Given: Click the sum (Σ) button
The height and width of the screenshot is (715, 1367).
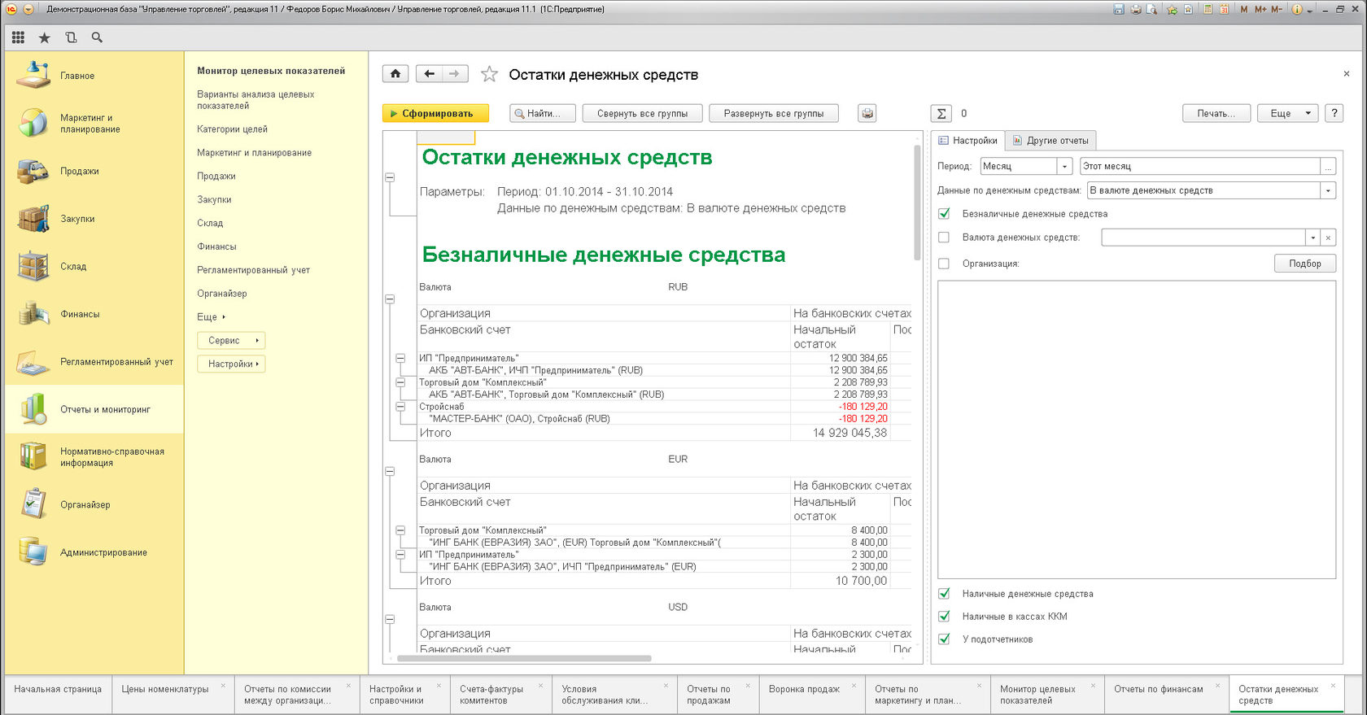Looking at the screenshot, I should click(941, 114).
